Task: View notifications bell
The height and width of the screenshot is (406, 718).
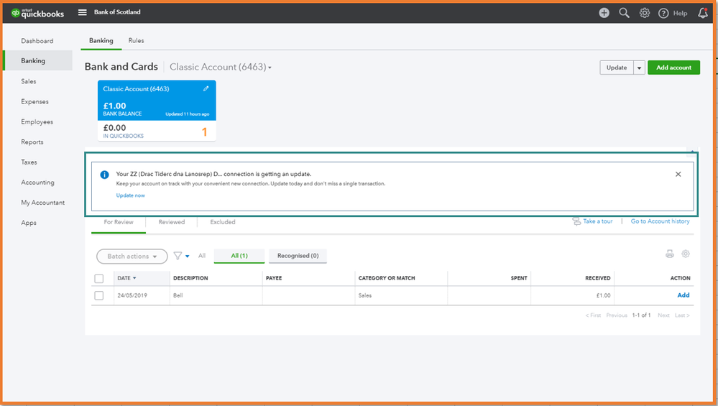Action: click(703, 13)
